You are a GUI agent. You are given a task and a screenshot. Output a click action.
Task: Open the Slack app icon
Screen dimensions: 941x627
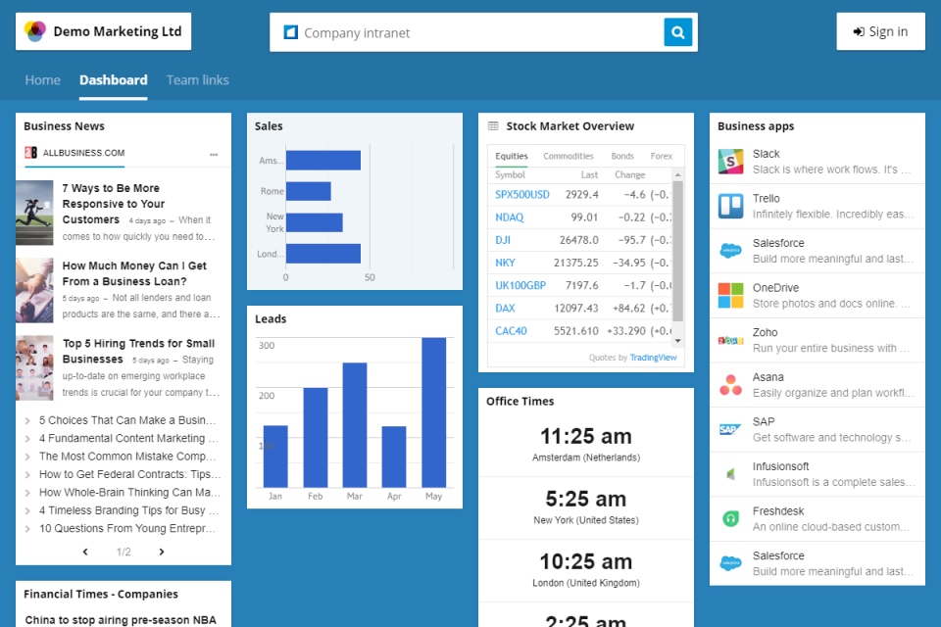(x=730, y=162)
